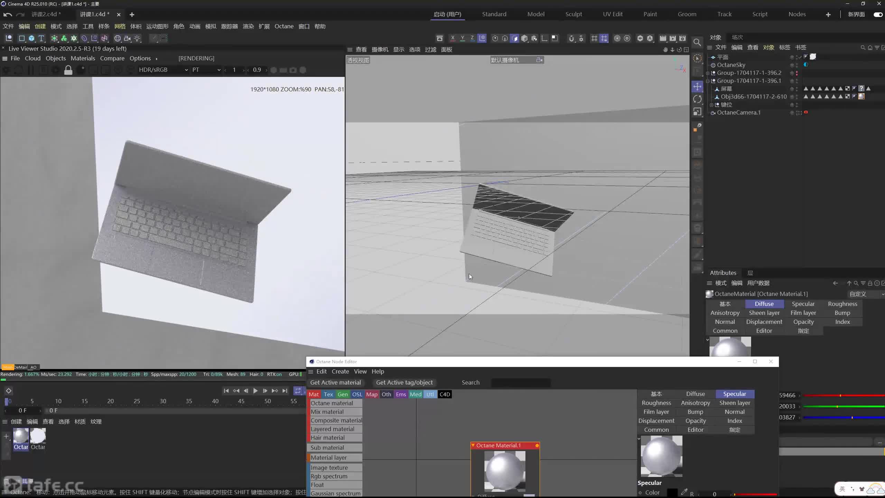Viewport: 885px width, 498px height.
Task: Open Node Editor Create menu
Action: coord(340,371)
